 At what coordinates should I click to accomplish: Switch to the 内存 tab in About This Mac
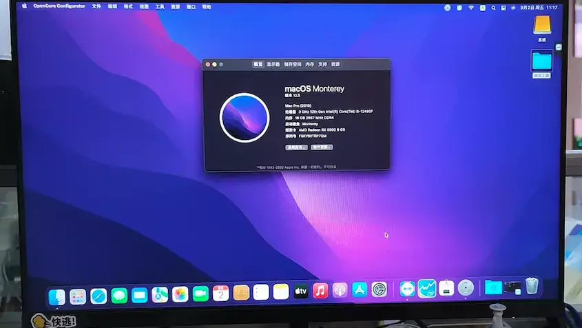click(310, 64)
